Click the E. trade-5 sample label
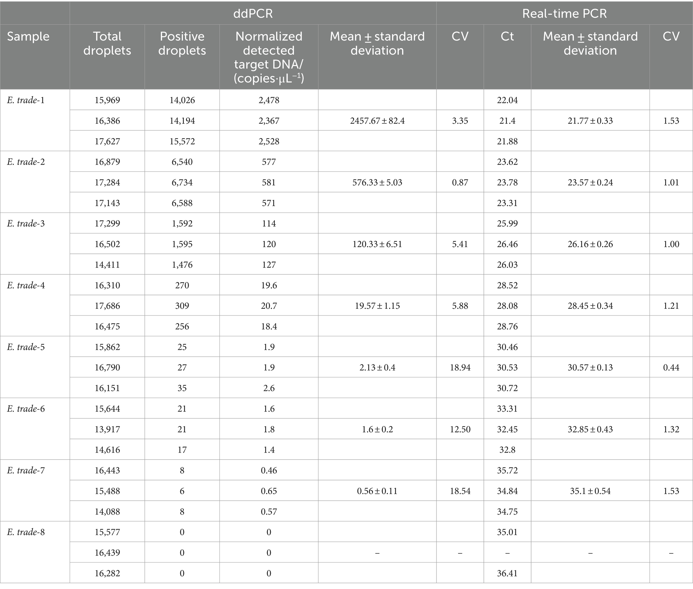The width and height of the screenshot is (693, 589). tap(26, 347)
